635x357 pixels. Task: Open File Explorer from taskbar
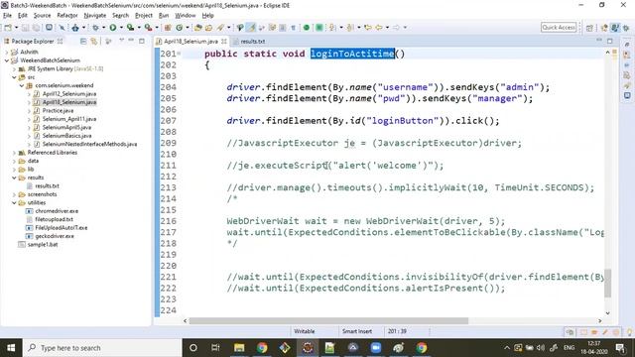point(239,348)
